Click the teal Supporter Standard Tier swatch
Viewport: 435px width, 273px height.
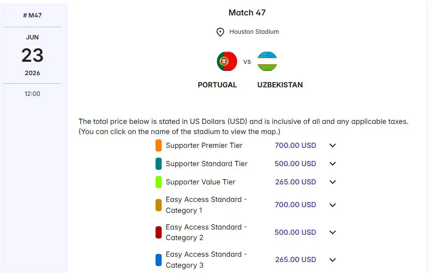click(158, 164)
